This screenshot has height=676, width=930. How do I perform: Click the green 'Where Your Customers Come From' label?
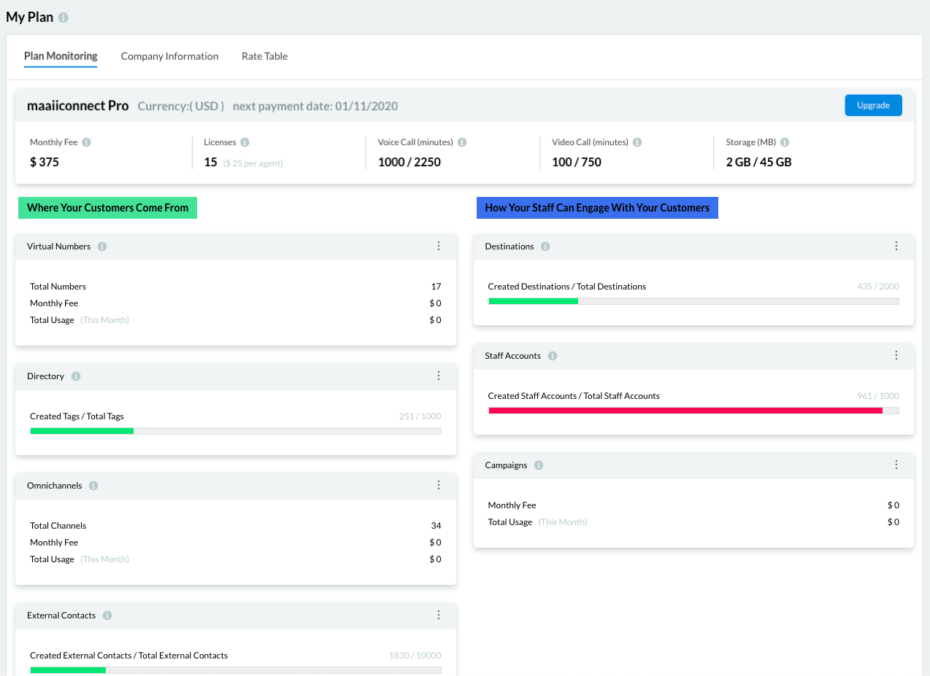coord(108,208)
